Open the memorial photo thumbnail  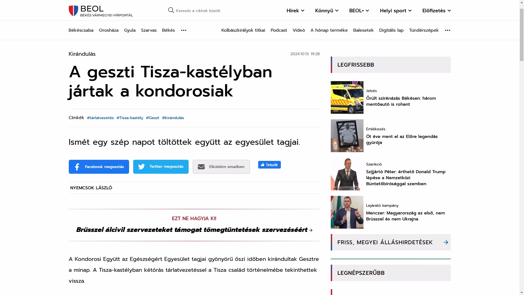point(347,136)
